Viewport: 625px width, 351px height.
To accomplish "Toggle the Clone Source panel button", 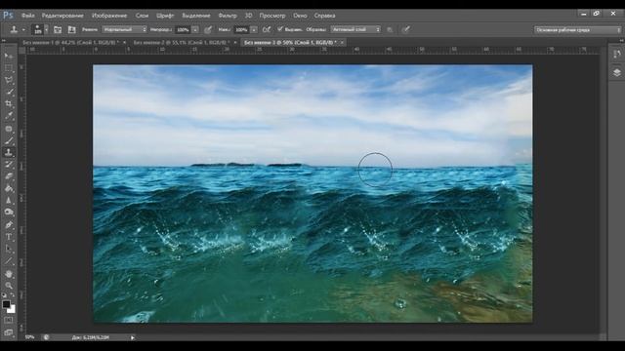I will 71,29.
